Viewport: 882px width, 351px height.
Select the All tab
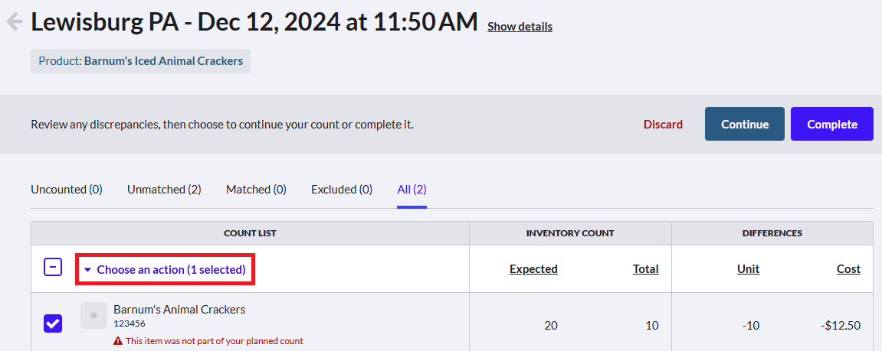coord(411,190)
